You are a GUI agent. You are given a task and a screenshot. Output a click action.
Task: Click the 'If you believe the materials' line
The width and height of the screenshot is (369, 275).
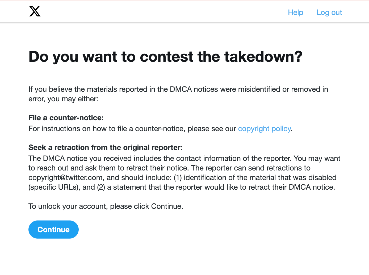point(178,89)
